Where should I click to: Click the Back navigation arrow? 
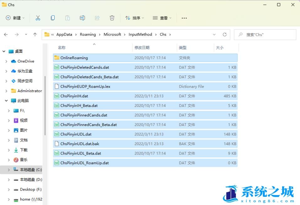tap(6, 34)
